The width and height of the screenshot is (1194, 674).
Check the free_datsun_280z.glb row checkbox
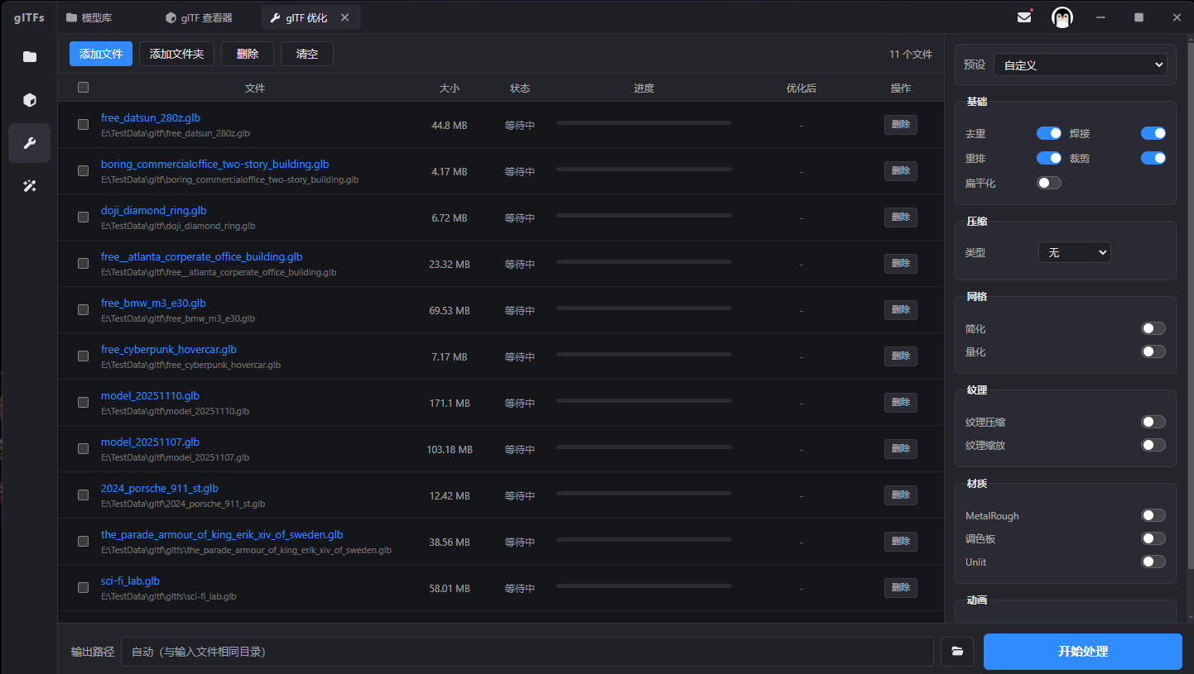pos(83,125)
